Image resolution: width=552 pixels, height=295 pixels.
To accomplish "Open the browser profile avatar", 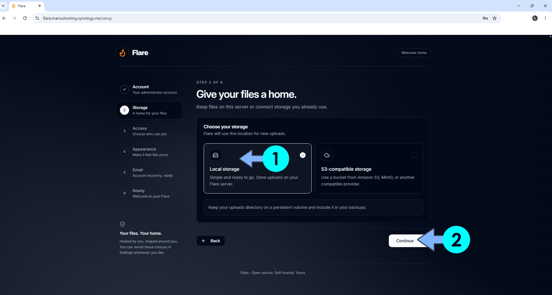I will point(535,18).
